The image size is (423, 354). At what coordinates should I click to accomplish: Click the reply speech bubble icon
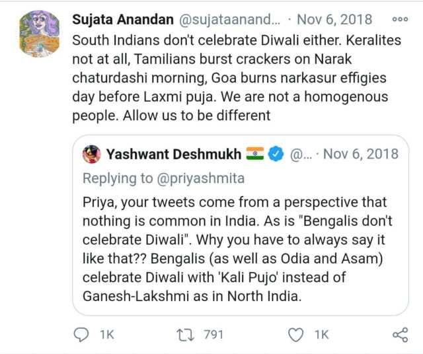(81, 335)
